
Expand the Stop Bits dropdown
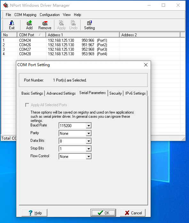pos(89,149)
